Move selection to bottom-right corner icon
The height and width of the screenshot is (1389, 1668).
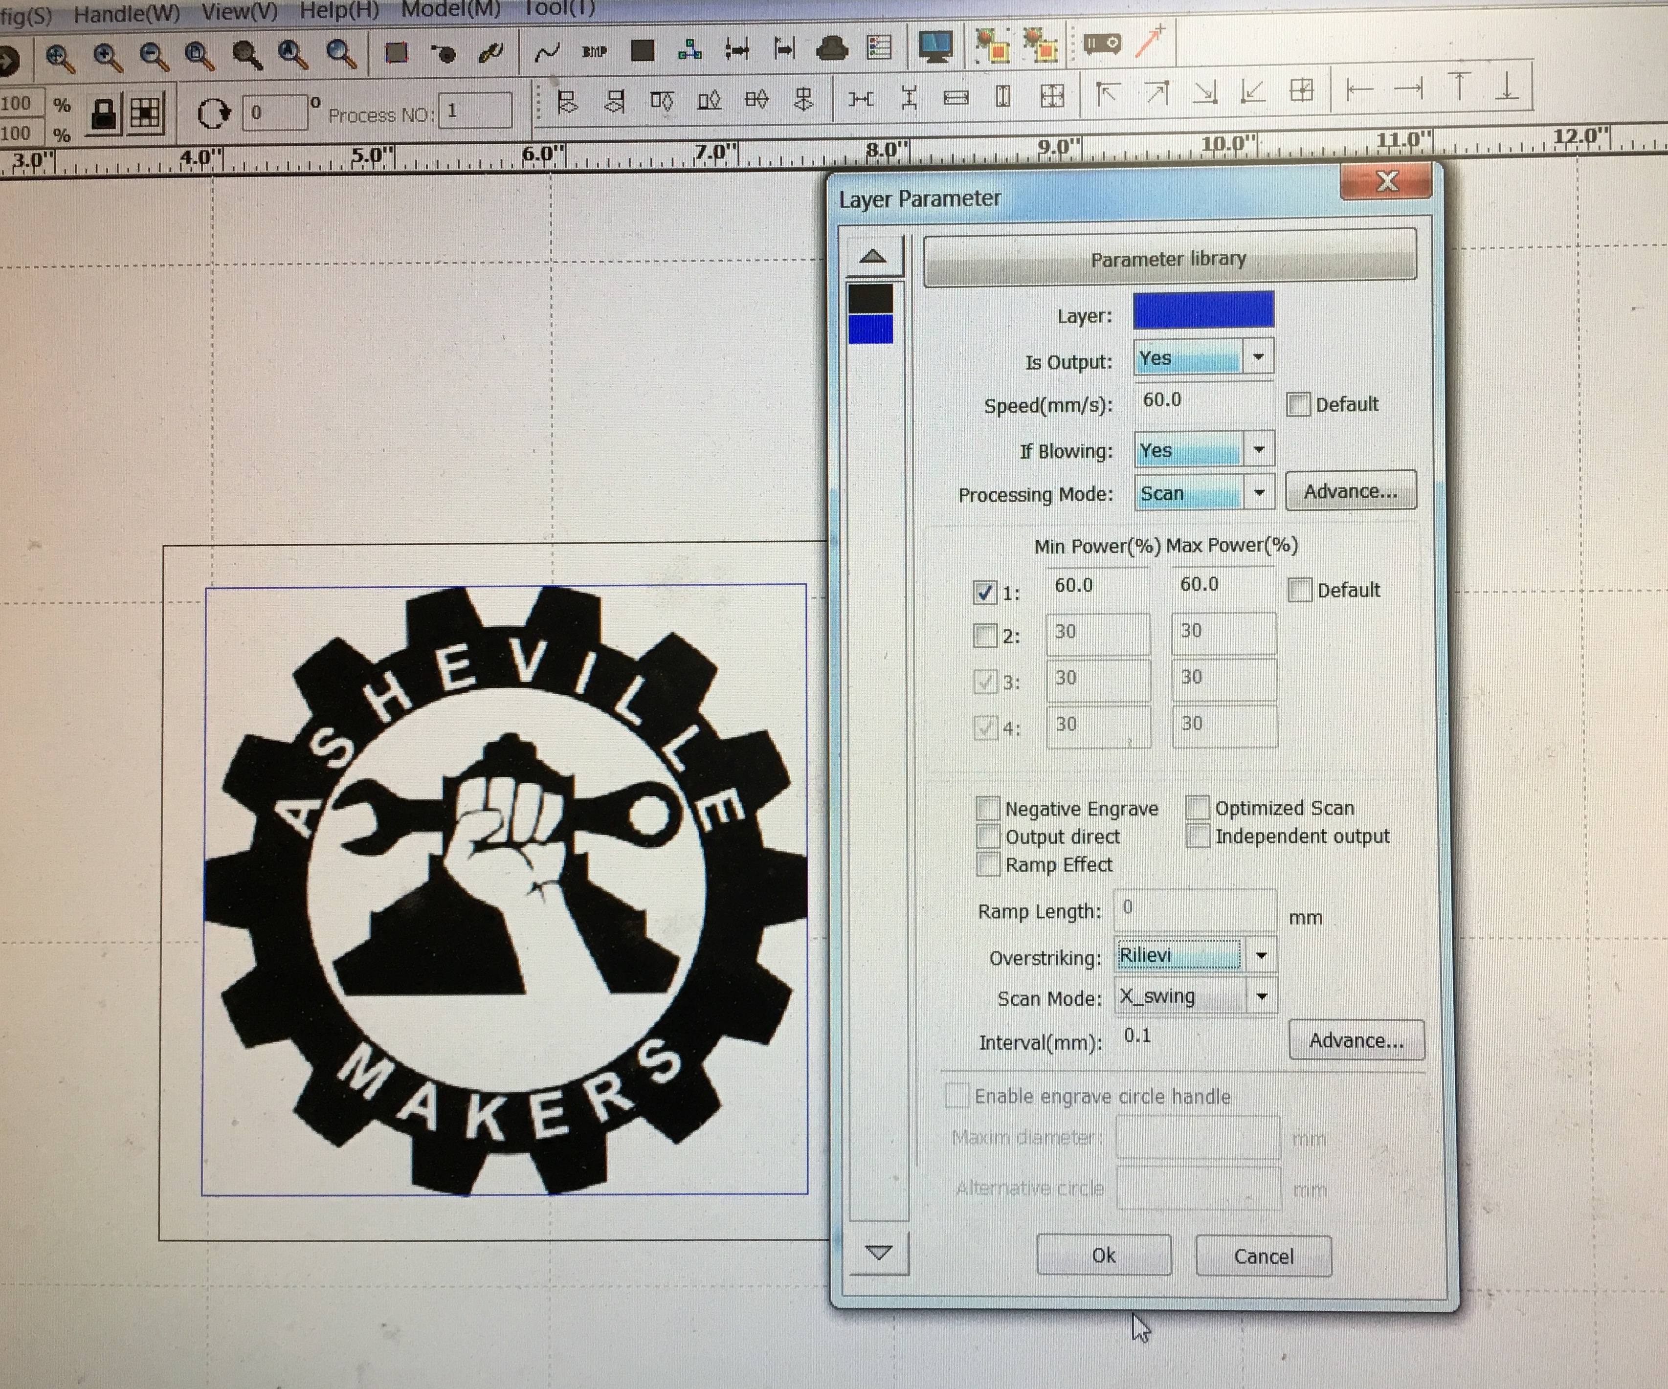pyautogui.click(x=1205, y=92)
